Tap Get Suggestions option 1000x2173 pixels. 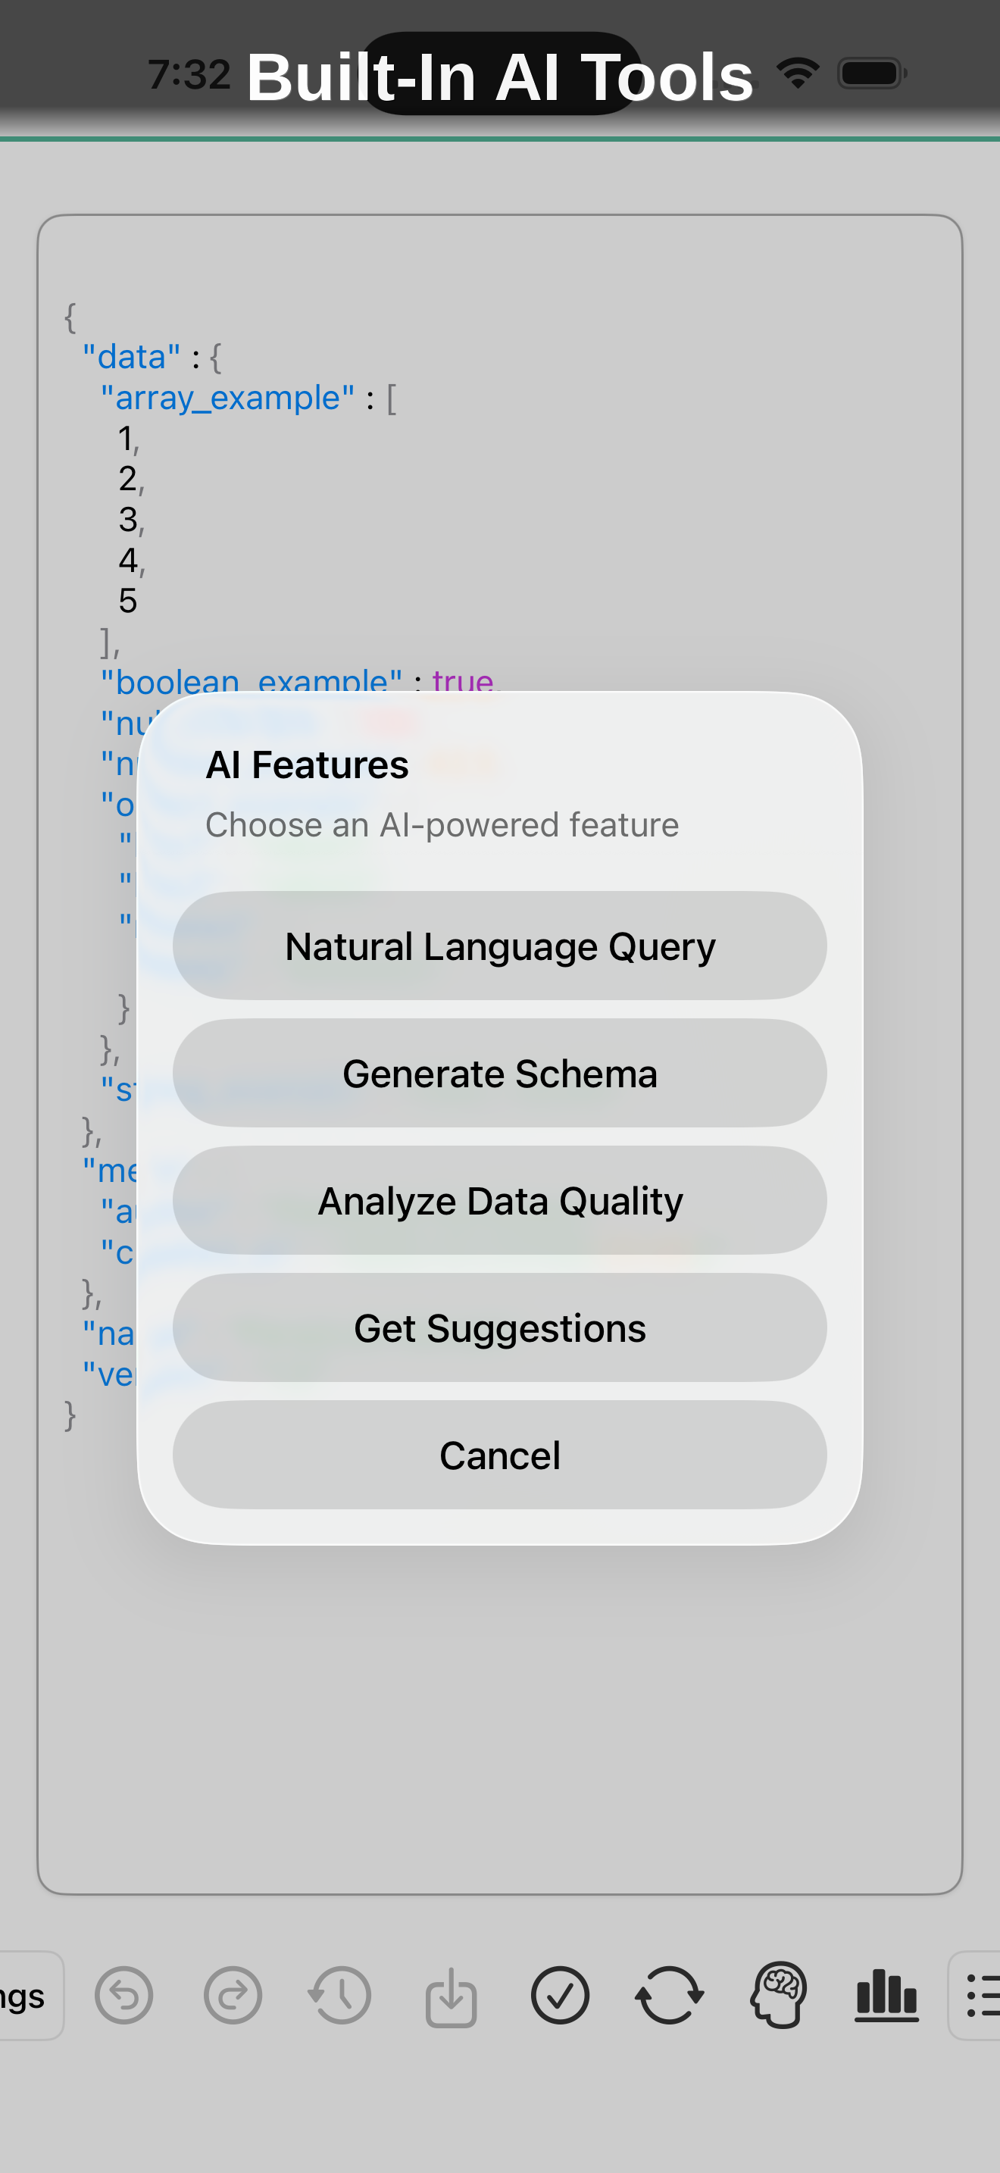click(499, 1327)
